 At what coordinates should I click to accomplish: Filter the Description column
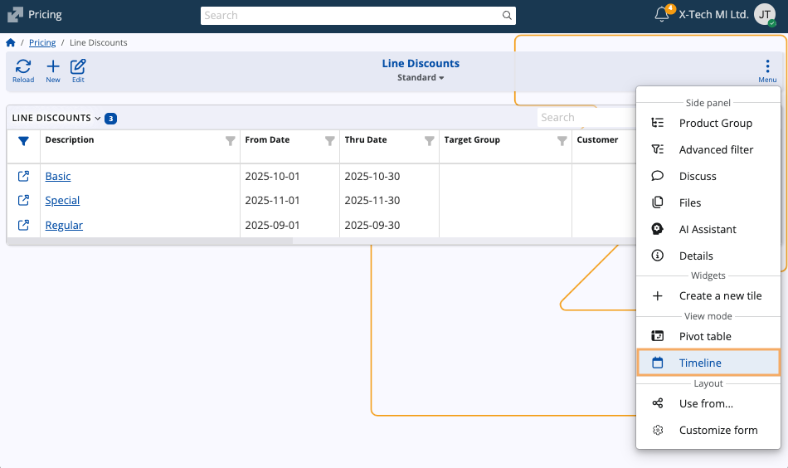231,141
